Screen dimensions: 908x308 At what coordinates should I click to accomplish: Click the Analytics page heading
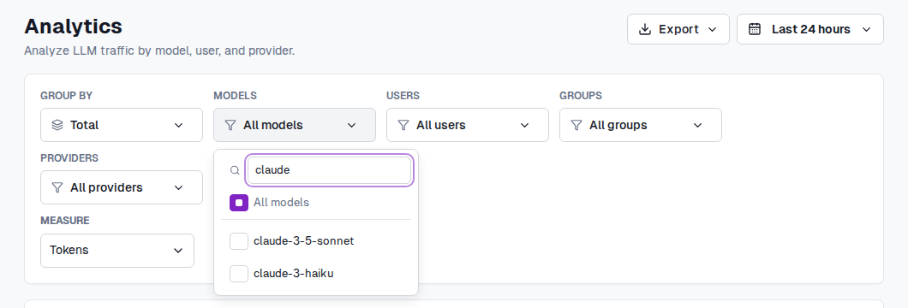[74, 27]
